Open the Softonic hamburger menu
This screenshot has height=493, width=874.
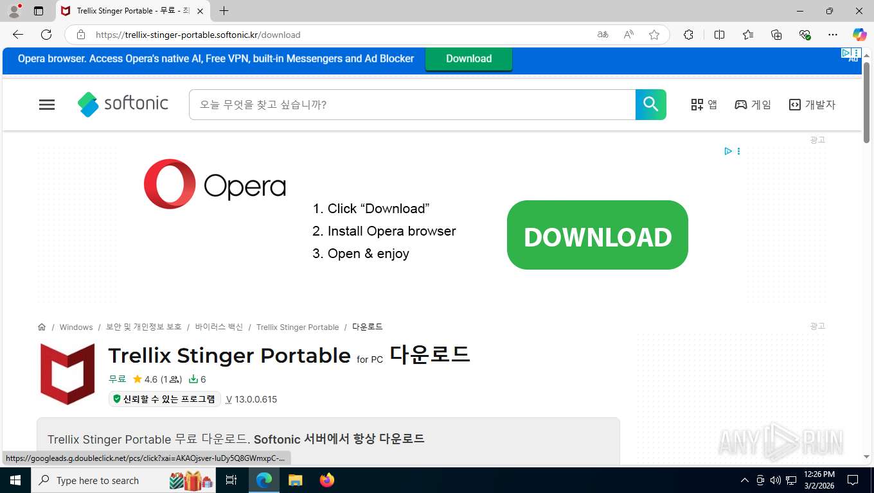pyautogui.click(x=47, y=105)
